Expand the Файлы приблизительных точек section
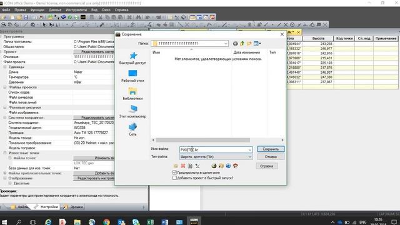The width and height of the screenshot is (400, 225). 5,173
